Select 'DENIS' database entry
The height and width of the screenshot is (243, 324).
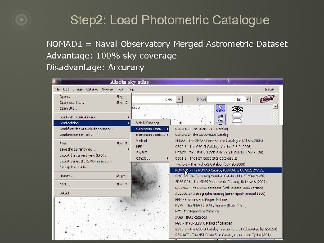click(225, 188)
